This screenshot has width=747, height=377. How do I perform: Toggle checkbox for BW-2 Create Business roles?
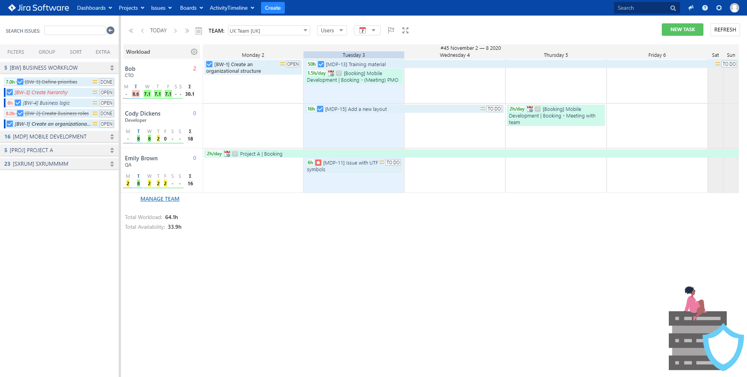[20, 113]
